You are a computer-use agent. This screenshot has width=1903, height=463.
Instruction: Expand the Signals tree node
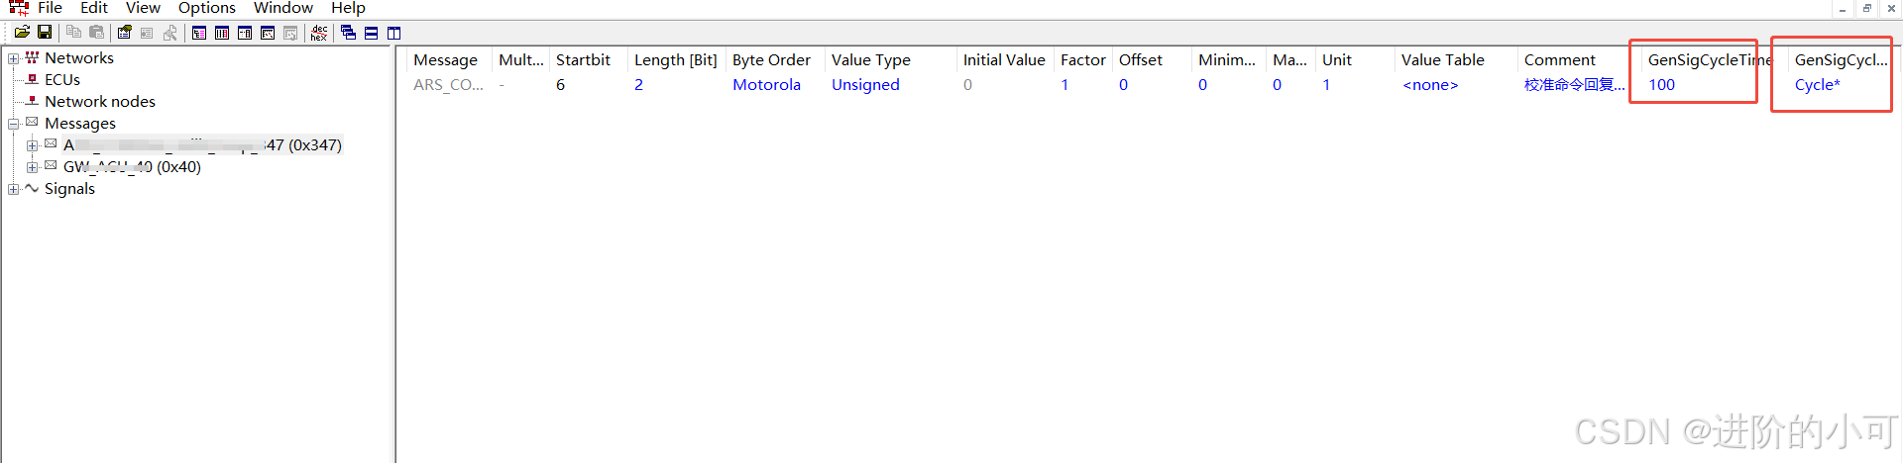tap(13, 189)
